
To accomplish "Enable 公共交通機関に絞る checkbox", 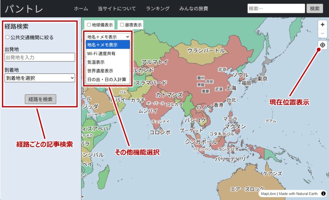I will coord(7,37).
